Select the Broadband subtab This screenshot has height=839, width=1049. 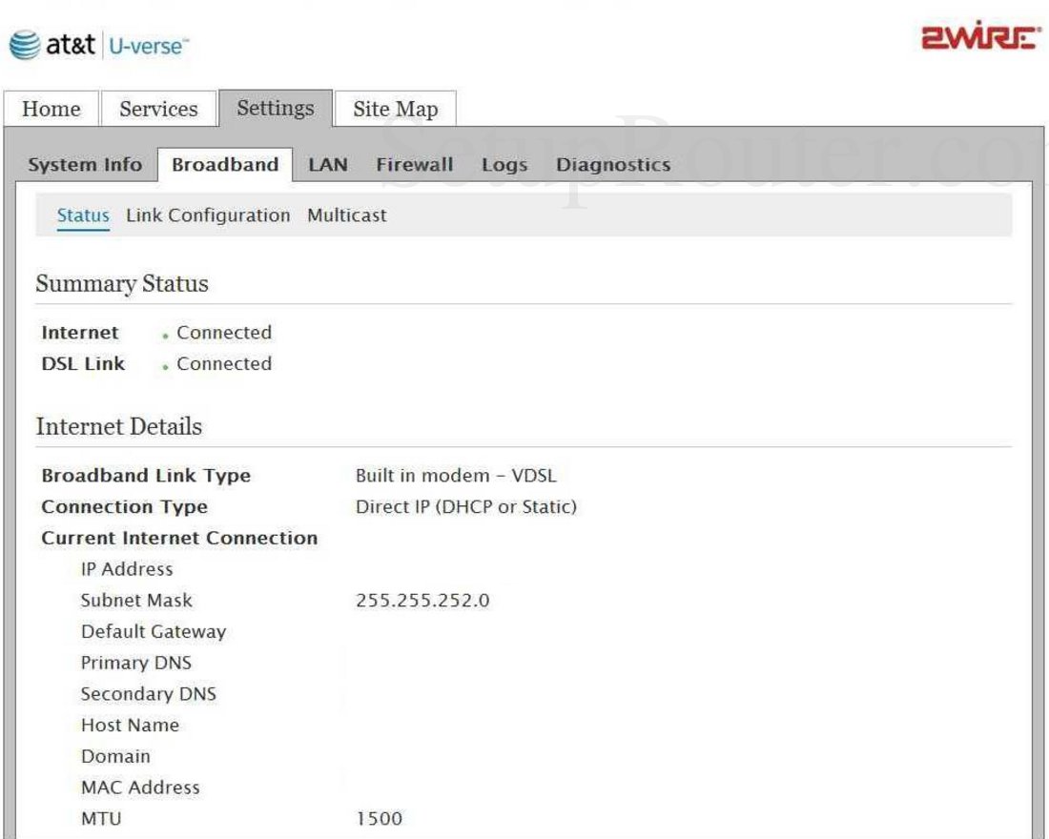coord(224,164)
